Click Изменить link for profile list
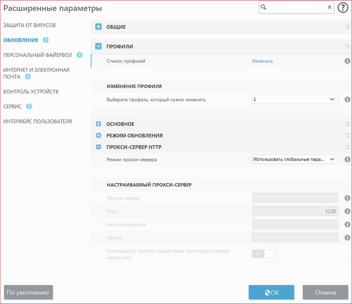 262,61
